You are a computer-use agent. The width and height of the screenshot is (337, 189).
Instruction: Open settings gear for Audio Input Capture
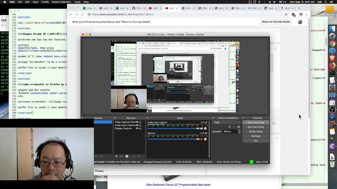[205, 128]
